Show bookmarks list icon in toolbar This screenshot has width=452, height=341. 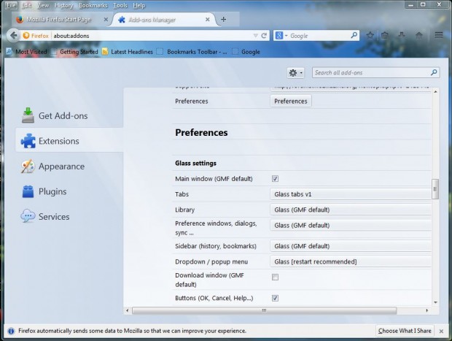(385, 36)
